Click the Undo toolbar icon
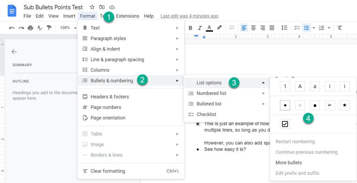357x183 pixels. [12, 28]
